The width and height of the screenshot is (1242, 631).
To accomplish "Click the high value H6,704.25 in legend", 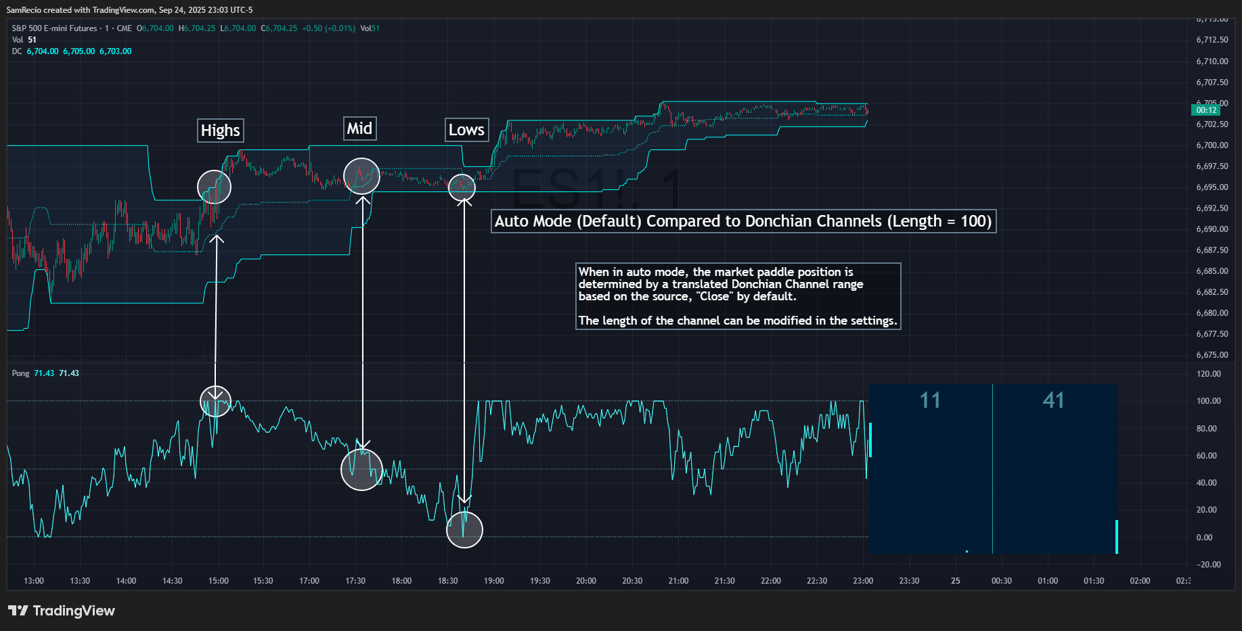I will pyautogui.click(x=197, y=28).
